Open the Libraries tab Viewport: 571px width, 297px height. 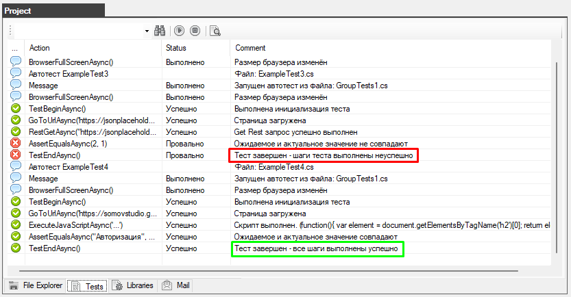[133, 285]
